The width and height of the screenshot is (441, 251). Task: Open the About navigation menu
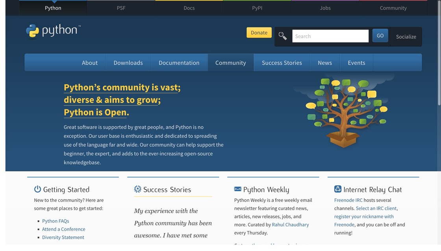(89, 63)
